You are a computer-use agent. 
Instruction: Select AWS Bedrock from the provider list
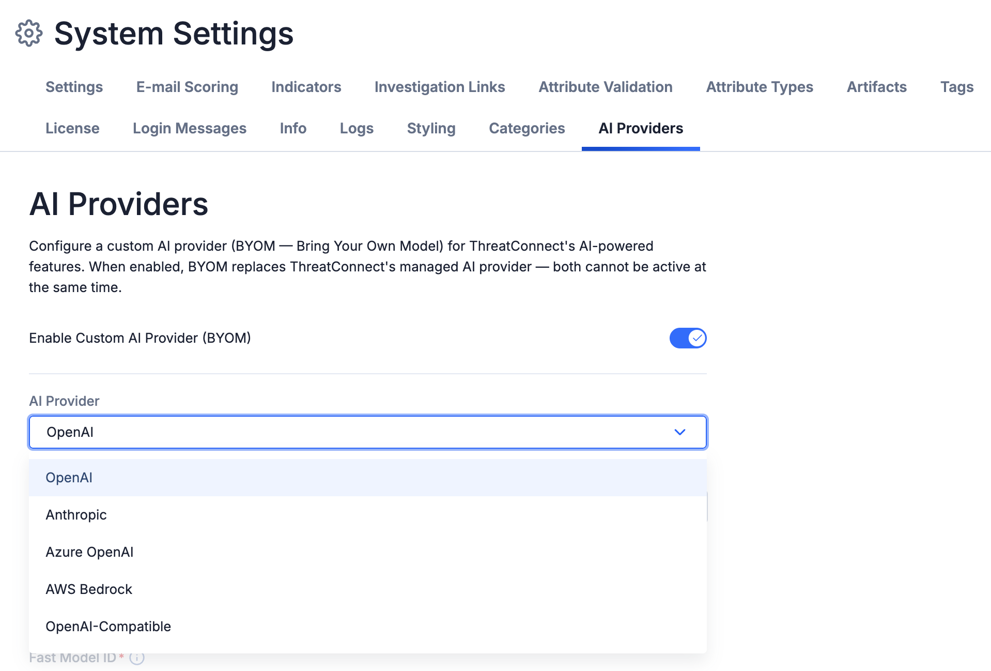pyautogui.click(x=368, y=589)
